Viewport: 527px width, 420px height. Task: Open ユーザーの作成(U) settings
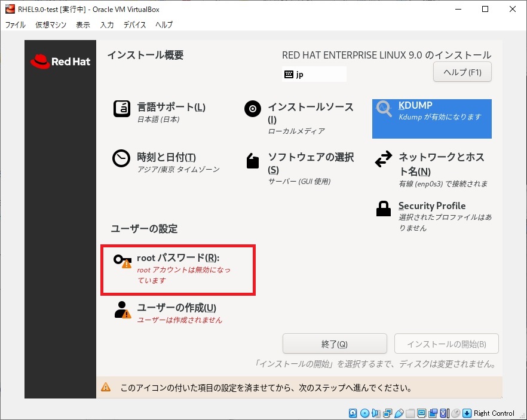176,308
